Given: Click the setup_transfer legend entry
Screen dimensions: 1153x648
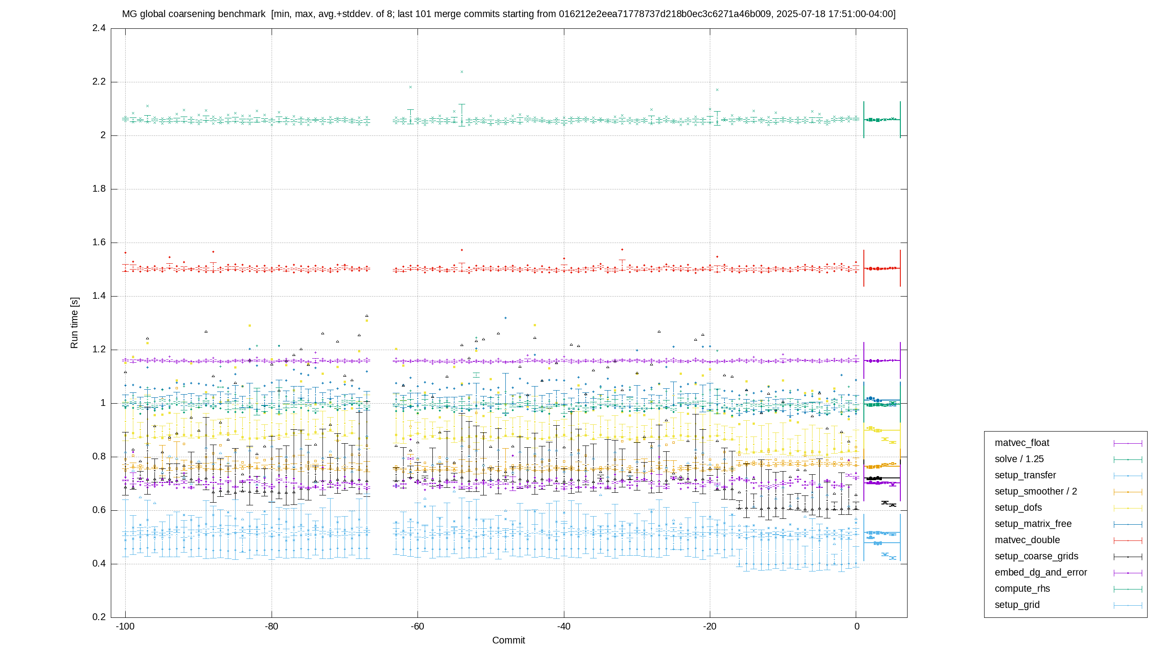Looking at the screenshot, I should (1025, 475).
